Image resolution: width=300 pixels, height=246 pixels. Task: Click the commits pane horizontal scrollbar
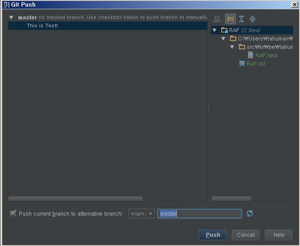(75, 198)
